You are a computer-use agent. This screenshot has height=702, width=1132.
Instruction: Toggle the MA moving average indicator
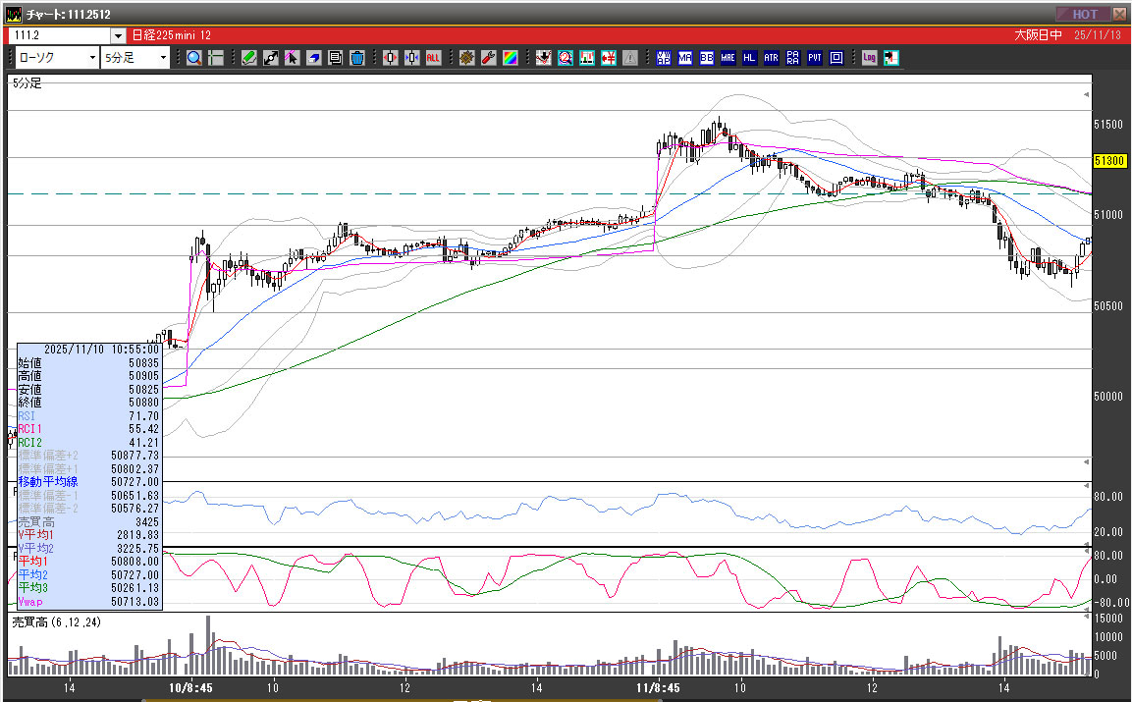685,58
